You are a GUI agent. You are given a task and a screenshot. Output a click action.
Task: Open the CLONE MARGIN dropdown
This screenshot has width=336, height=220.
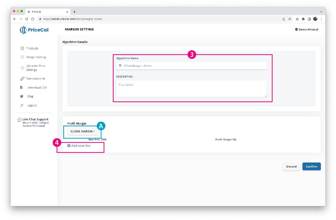(x=83, y=131)
